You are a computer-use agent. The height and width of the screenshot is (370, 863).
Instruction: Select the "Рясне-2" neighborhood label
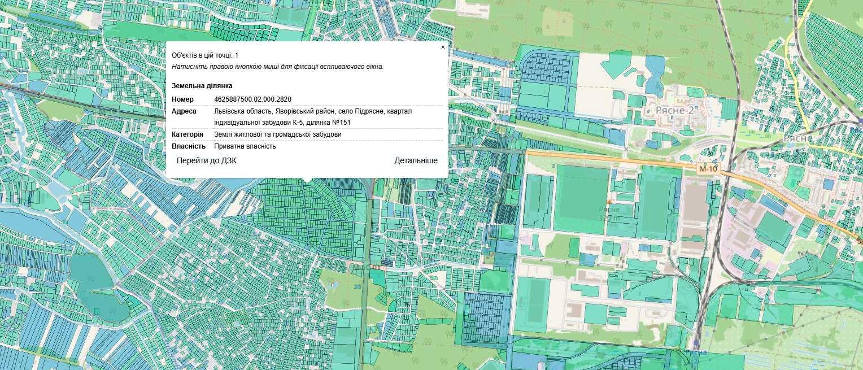tap(673, 110)
